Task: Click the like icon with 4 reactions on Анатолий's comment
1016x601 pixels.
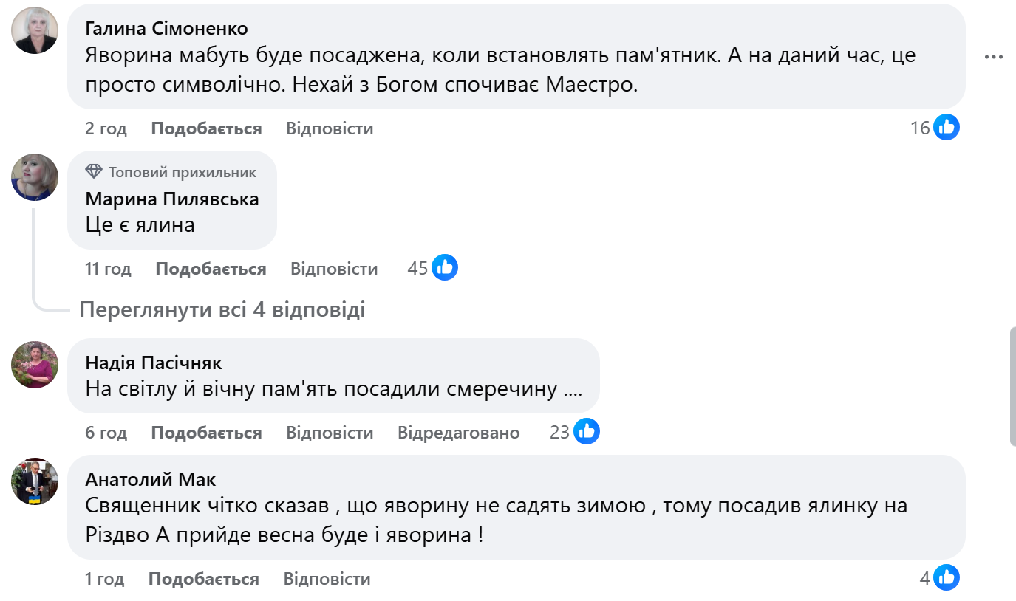Action: tap(947, 578)
